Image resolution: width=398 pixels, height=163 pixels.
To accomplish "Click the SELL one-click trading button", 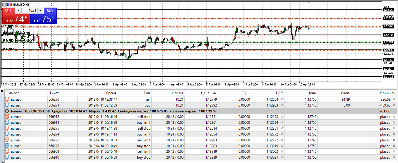I will point(9,10).
